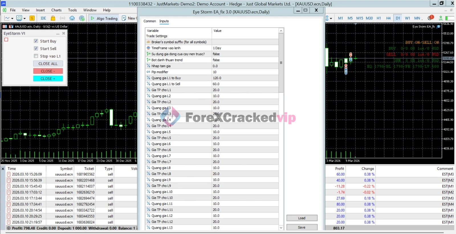Image resolution: width=456 pixels, height=234 pixels.
Task: Open the MetaEditor IDE
Action: click(43, 18)
